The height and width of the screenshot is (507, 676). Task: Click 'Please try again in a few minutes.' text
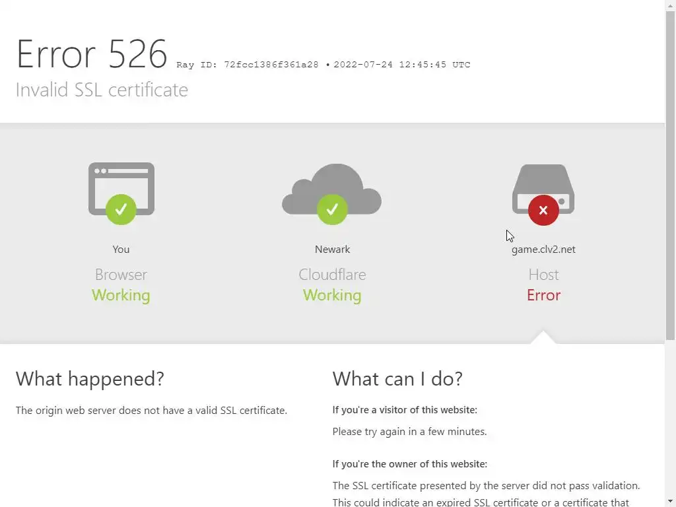tap(409, 432)
